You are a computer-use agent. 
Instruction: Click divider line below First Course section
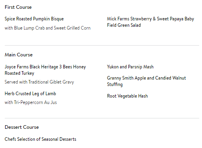102,46
